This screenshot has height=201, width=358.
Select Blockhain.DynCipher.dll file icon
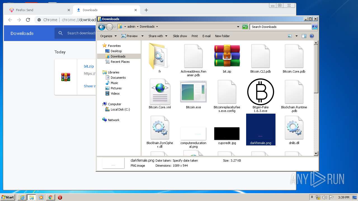(160, 127)
